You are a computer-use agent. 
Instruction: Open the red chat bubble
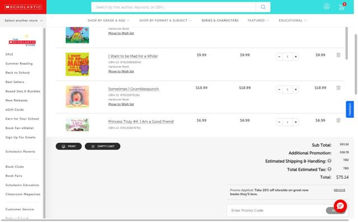click(340, 206)
